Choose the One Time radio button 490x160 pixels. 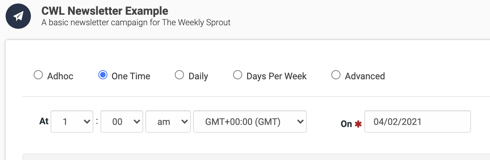coord(103,75)
